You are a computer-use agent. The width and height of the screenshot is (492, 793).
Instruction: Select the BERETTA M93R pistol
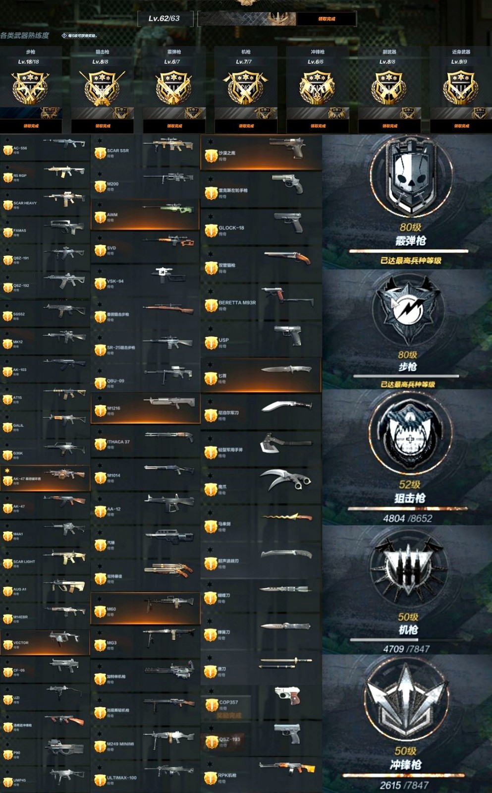tap(261, 301)
